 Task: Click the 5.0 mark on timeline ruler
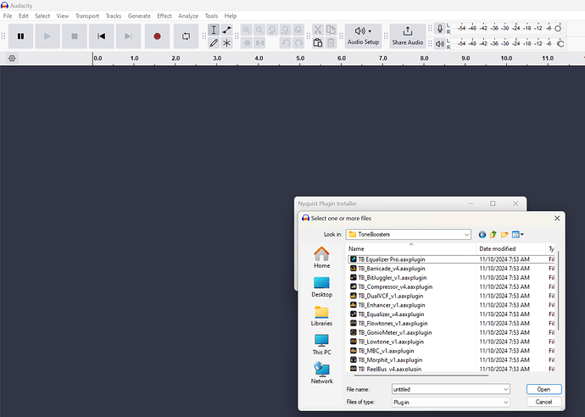tap(300, 58)
